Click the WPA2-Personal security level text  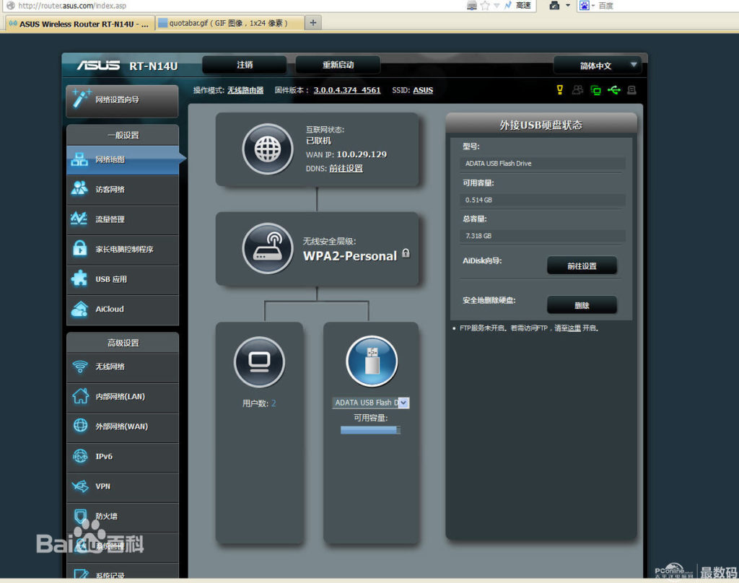click(350, 256)
